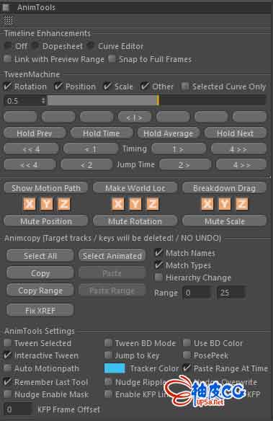Enable Snap to Full Frames

click(112, 59)
